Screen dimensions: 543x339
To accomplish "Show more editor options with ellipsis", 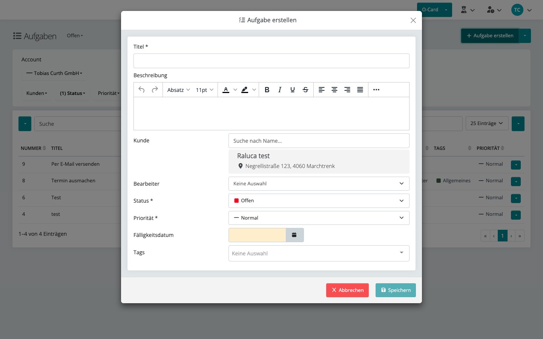I will point(376,90).
